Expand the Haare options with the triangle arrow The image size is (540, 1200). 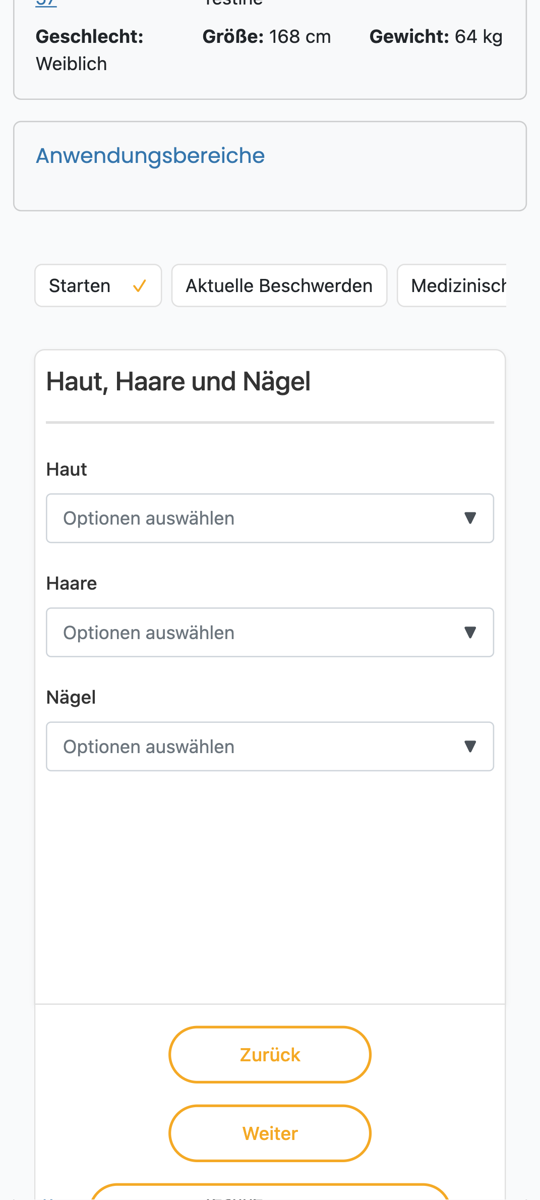tap(470, 632)
